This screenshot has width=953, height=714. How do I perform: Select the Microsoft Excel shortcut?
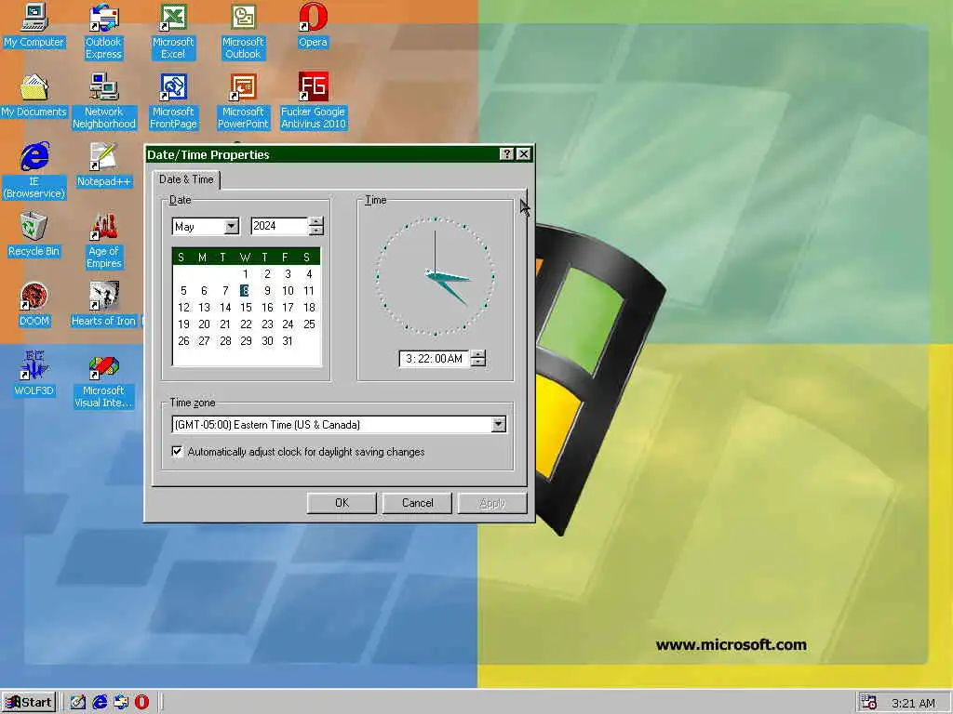click(173, 32)
